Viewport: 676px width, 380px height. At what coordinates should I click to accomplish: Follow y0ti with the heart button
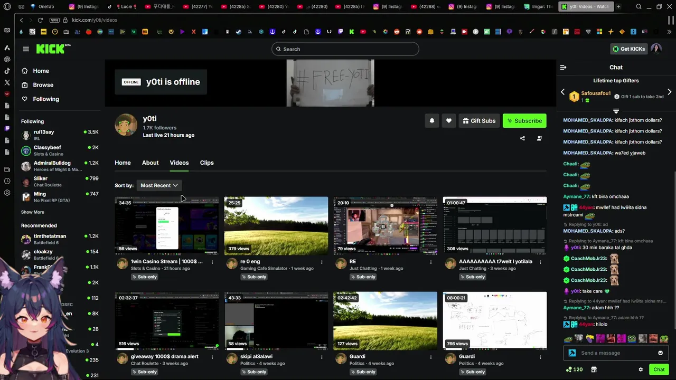tap(449, 121)
